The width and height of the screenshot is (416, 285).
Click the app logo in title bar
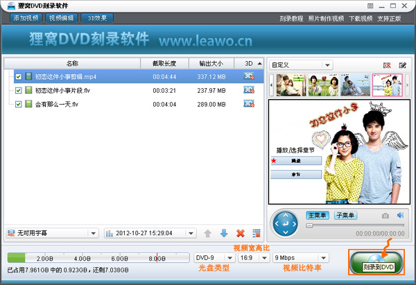(11, 6)
